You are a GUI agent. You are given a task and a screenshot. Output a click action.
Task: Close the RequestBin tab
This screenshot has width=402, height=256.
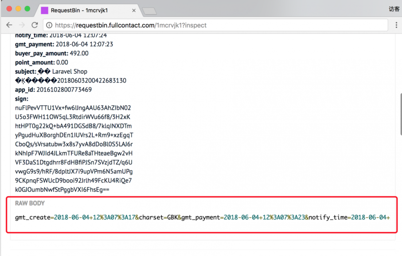point(134,10)
